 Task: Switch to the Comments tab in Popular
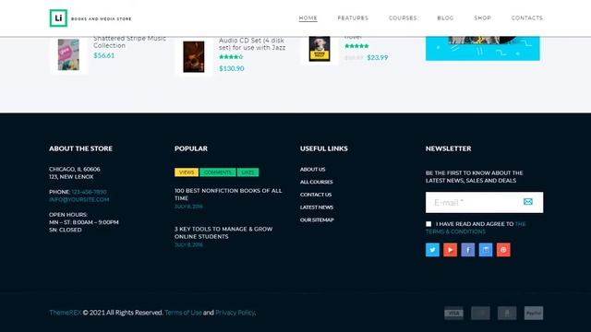218,172
